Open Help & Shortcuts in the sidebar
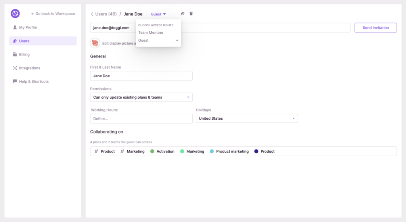The height and width of the screenshot is (222, 406). click(x=34, y=81)
